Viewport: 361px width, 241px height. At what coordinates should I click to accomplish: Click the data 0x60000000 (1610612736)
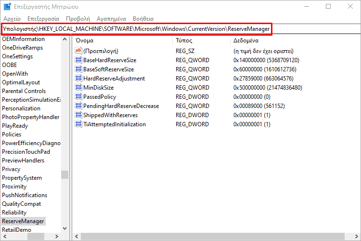pyautogui.click(x=265, y=69)
